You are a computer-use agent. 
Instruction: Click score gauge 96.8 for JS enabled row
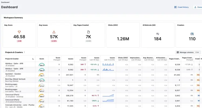pos(42,65)
